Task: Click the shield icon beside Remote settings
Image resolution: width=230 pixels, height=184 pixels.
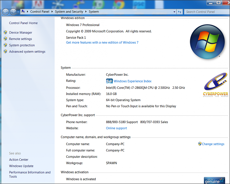Action: tap(6, 39)
